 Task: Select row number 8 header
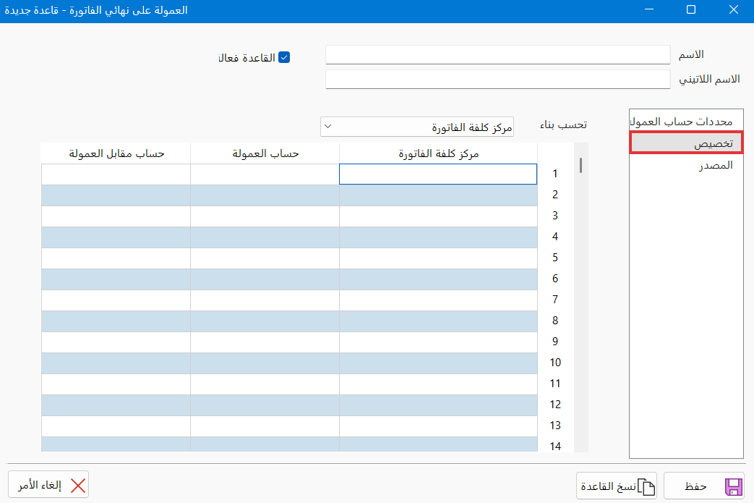(555, 321)
